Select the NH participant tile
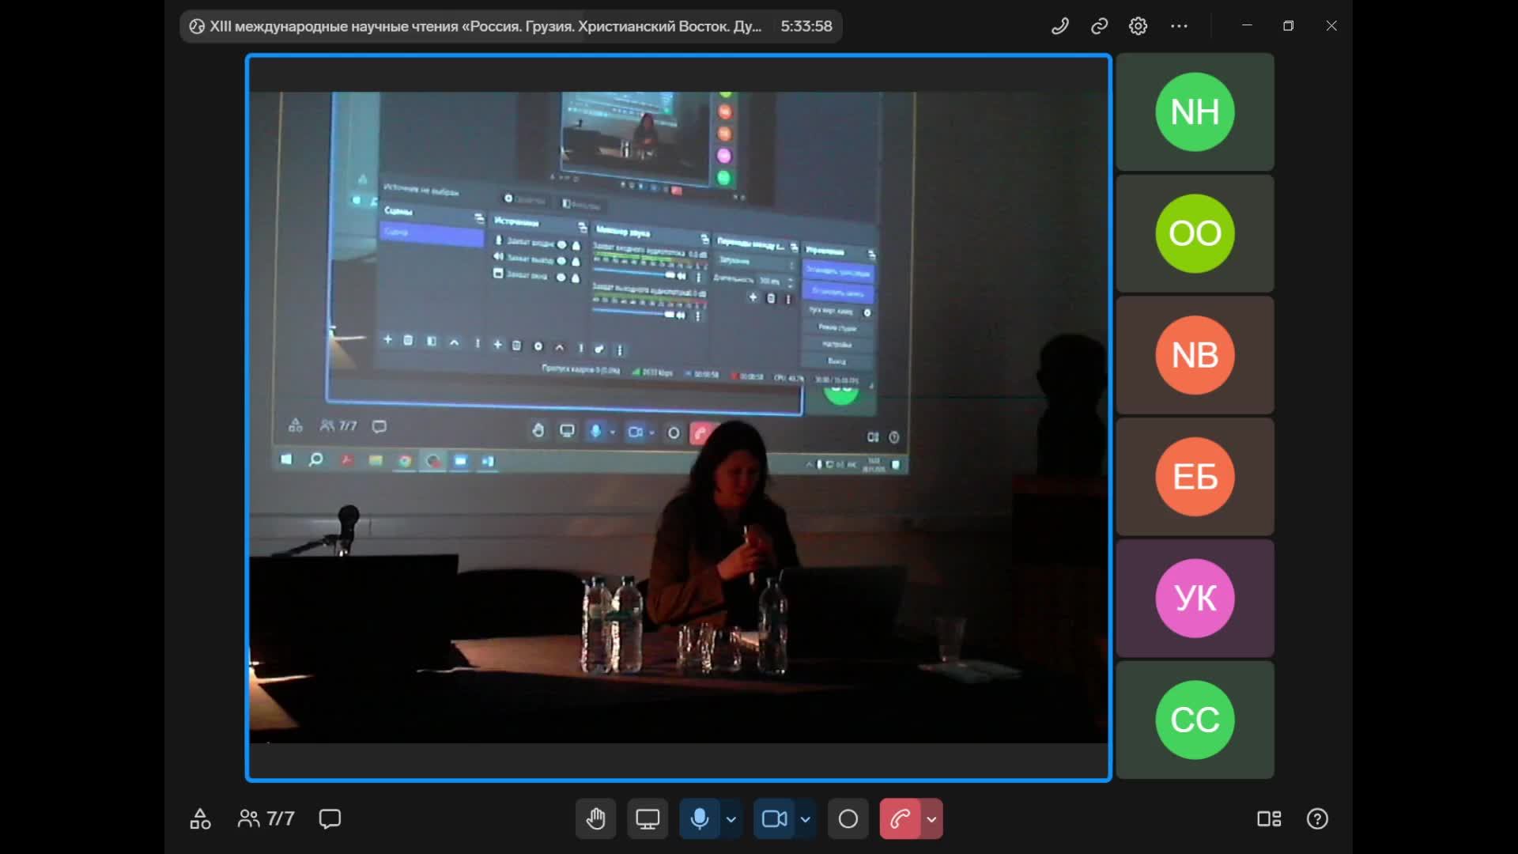Screen dimensions: 1518x854 pos(1195,112)
